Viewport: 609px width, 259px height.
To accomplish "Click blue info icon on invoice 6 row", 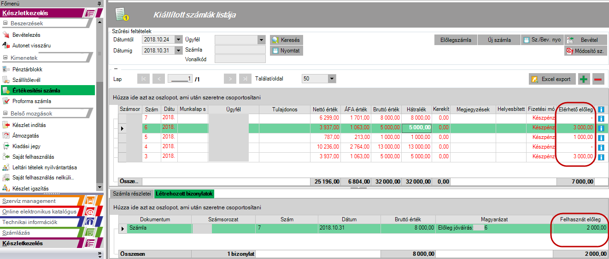I will click(x=601, y=128).
